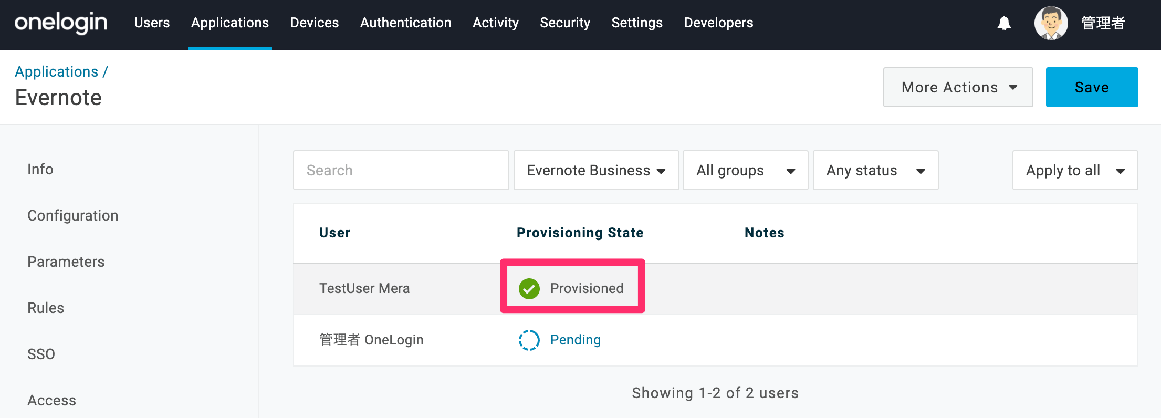The image size is (1161, 418).
Task: Open the Applications menu
Action: coord(230,23)
